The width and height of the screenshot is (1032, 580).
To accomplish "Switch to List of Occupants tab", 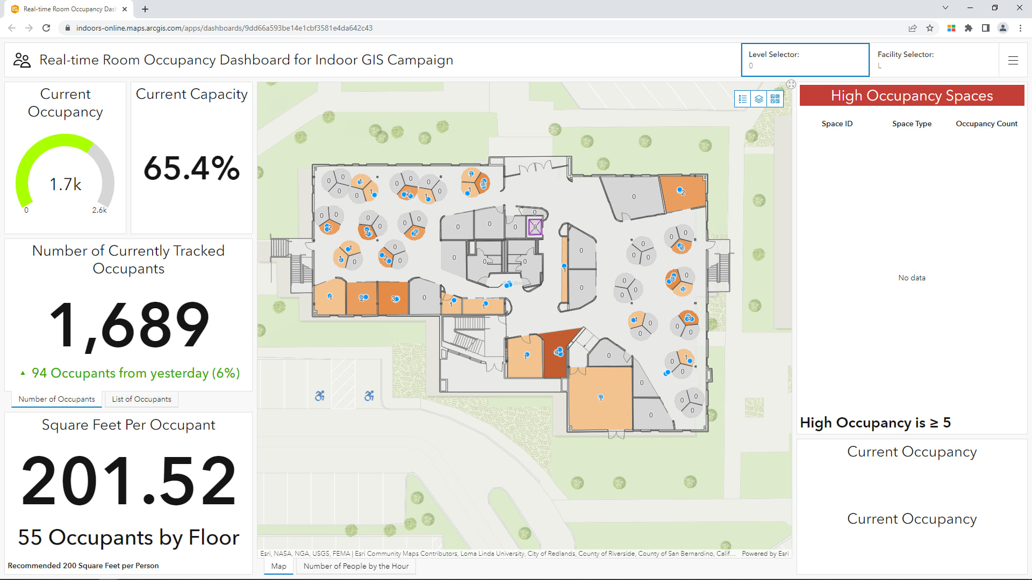I will 141,399.
